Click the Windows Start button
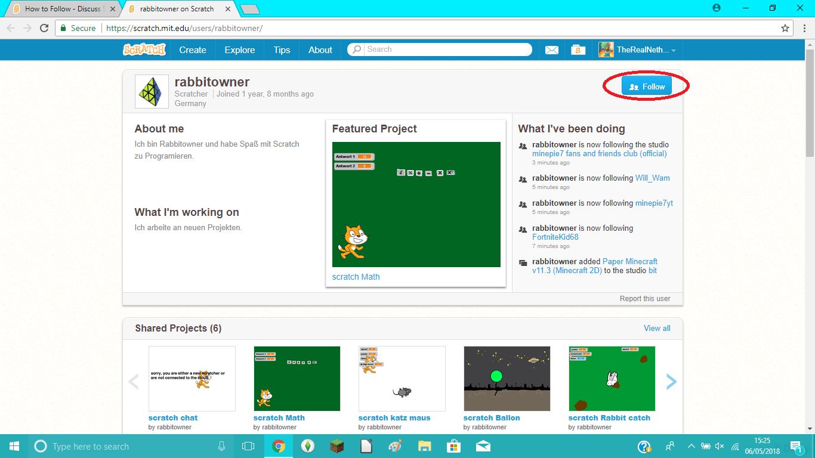Viewport: 815px width, 458px height. [x=13, y=445]
